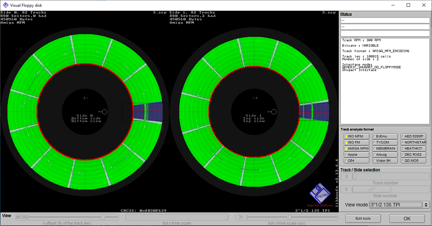This screenshot has height=226, width=432.
Task: Focus the y time scale value field
Action: [241, 217]
